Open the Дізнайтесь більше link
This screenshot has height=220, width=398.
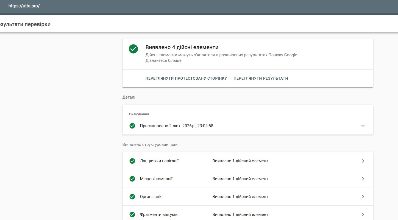point(163,60)
